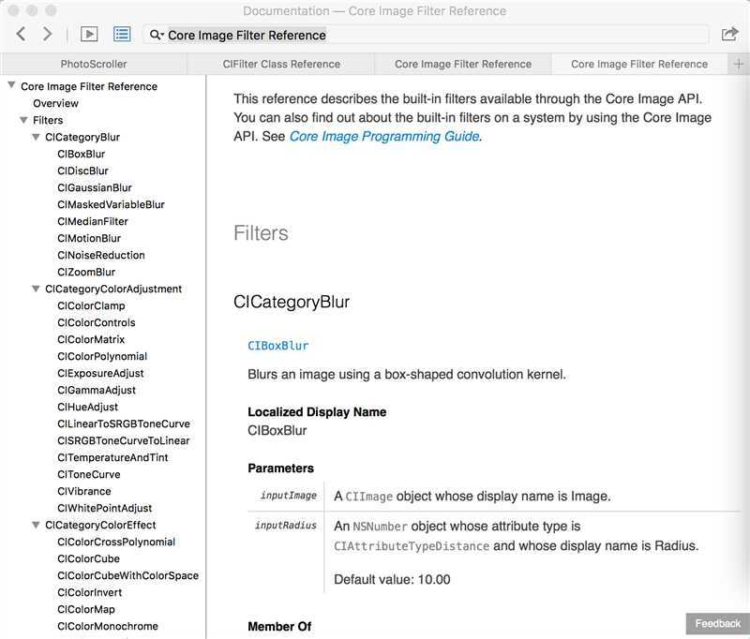The image size is (750, 639).
Task: Click CIAttributeTypeDistance code term
Action: [x=412, y=546]
